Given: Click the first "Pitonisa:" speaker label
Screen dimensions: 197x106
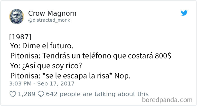Looking at the screenshot, I should 25,56.
